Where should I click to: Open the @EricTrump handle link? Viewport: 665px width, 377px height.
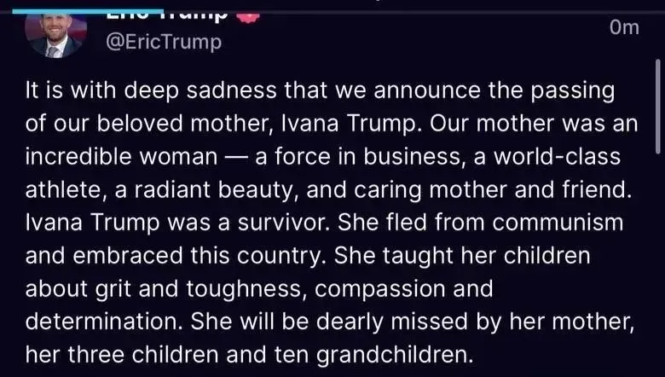(164, 43)
